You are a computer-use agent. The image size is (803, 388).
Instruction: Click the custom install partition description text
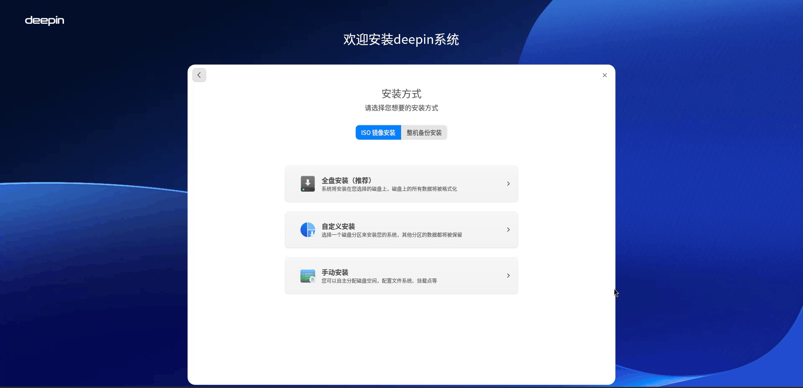click(x=391, y=235)
